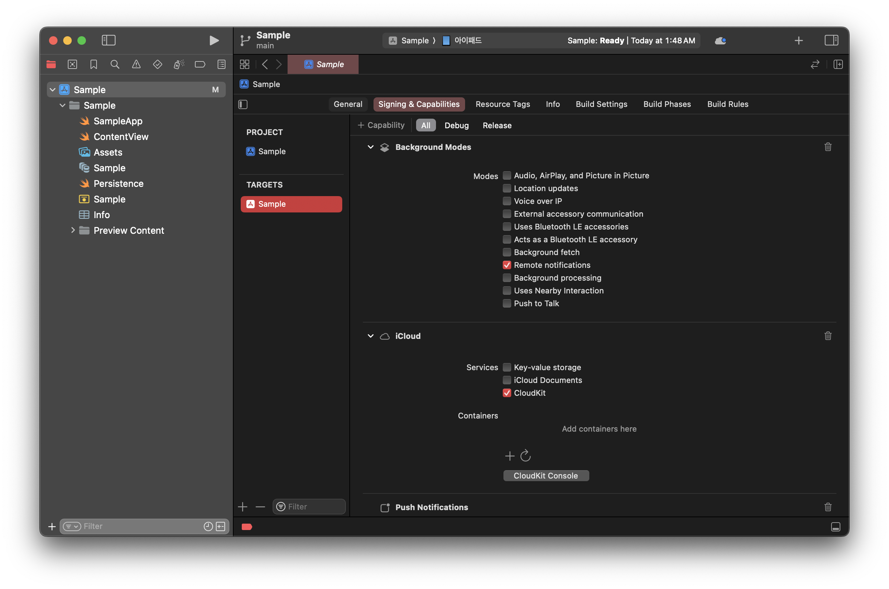The height and width of the screenshot is (589, 889).
Task: Disable the CloudKit service checkbox
Action: [507, 393]
